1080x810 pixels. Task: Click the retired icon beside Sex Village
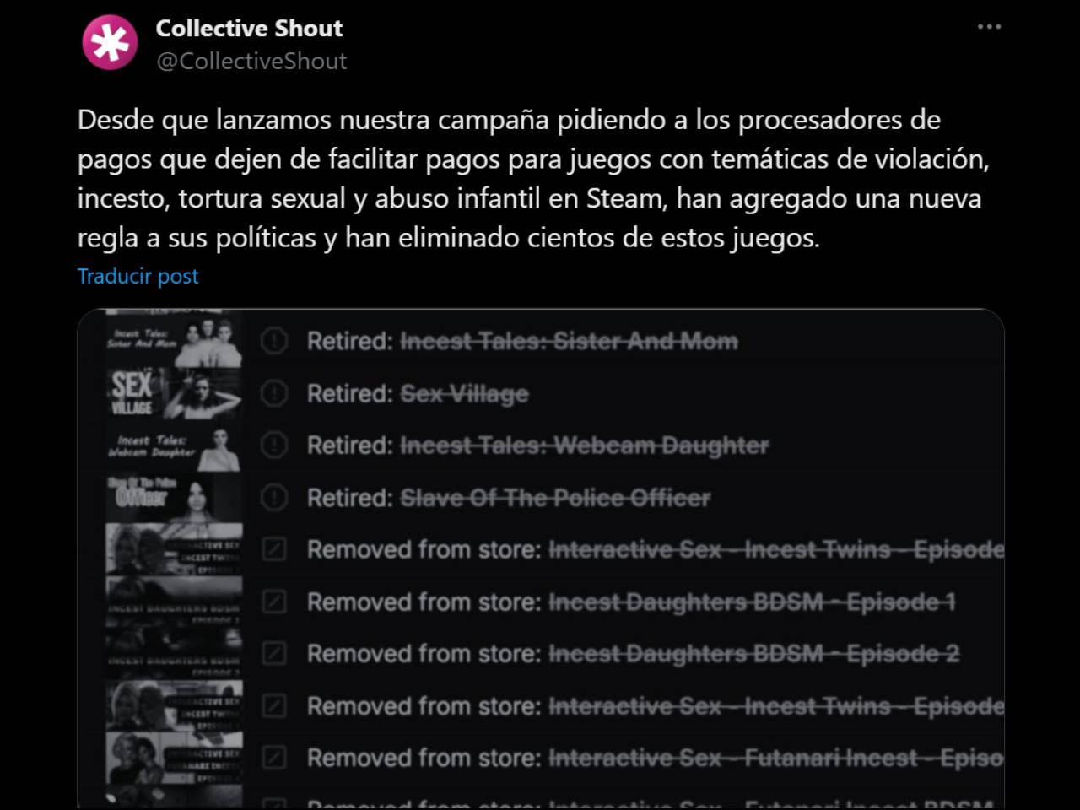[x=274, y=393]
